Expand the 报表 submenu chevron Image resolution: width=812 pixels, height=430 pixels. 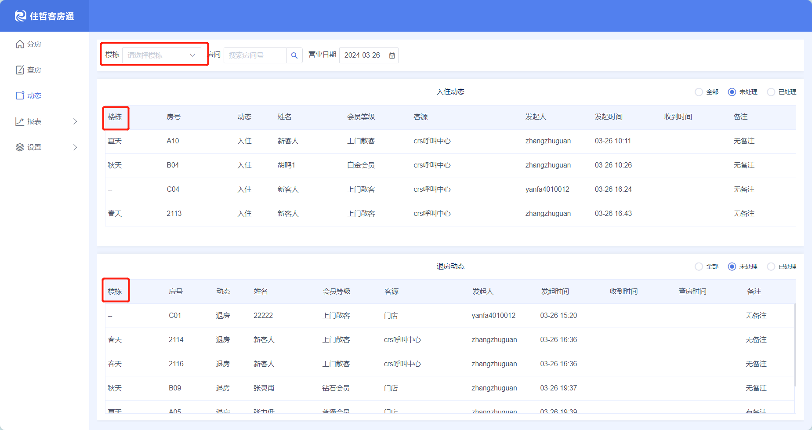pyautogui.click(x=75, y=121)
